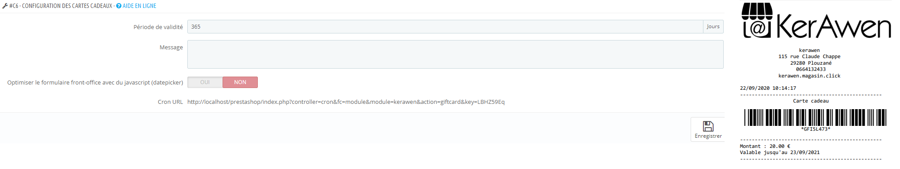Click the Période de validité label
900x169 pixels.
158,27
